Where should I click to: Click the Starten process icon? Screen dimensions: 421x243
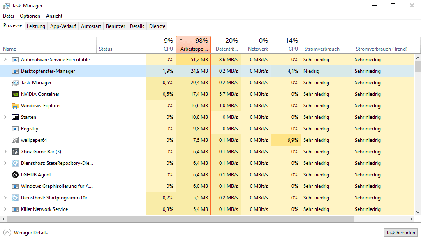click(x=15, y=117)
